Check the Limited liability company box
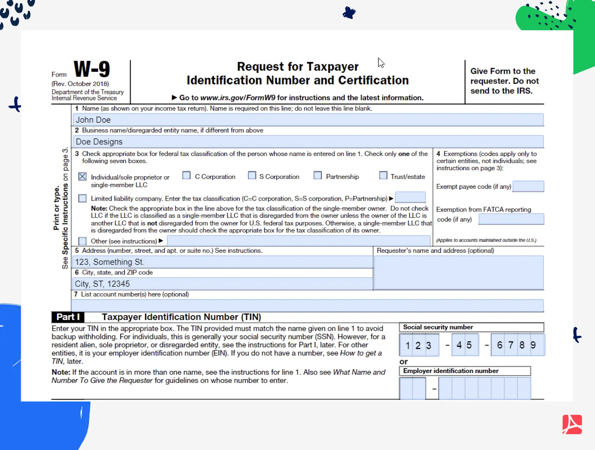This screenshot has width=595, height=450. tap(82, 198)
